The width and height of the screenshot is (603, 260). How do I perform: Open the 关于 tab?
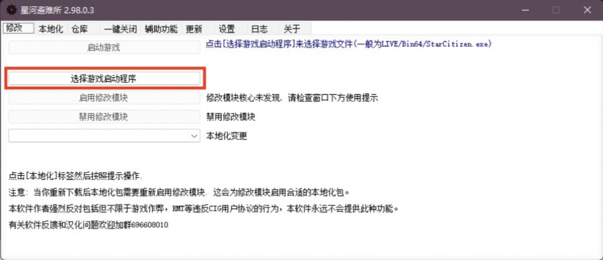pyautogui.click(x=292, y=29)
